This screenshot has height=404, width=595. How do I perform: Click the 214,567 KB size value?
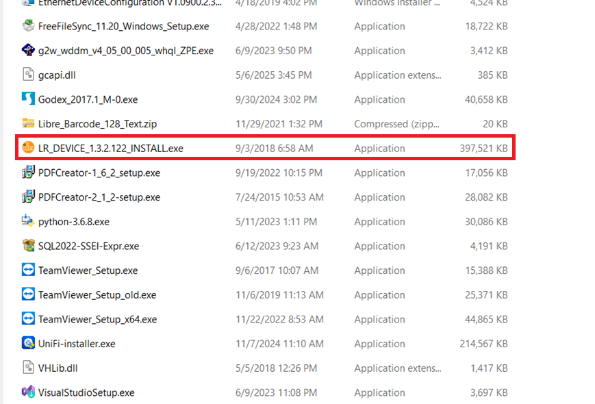point(484,344)
